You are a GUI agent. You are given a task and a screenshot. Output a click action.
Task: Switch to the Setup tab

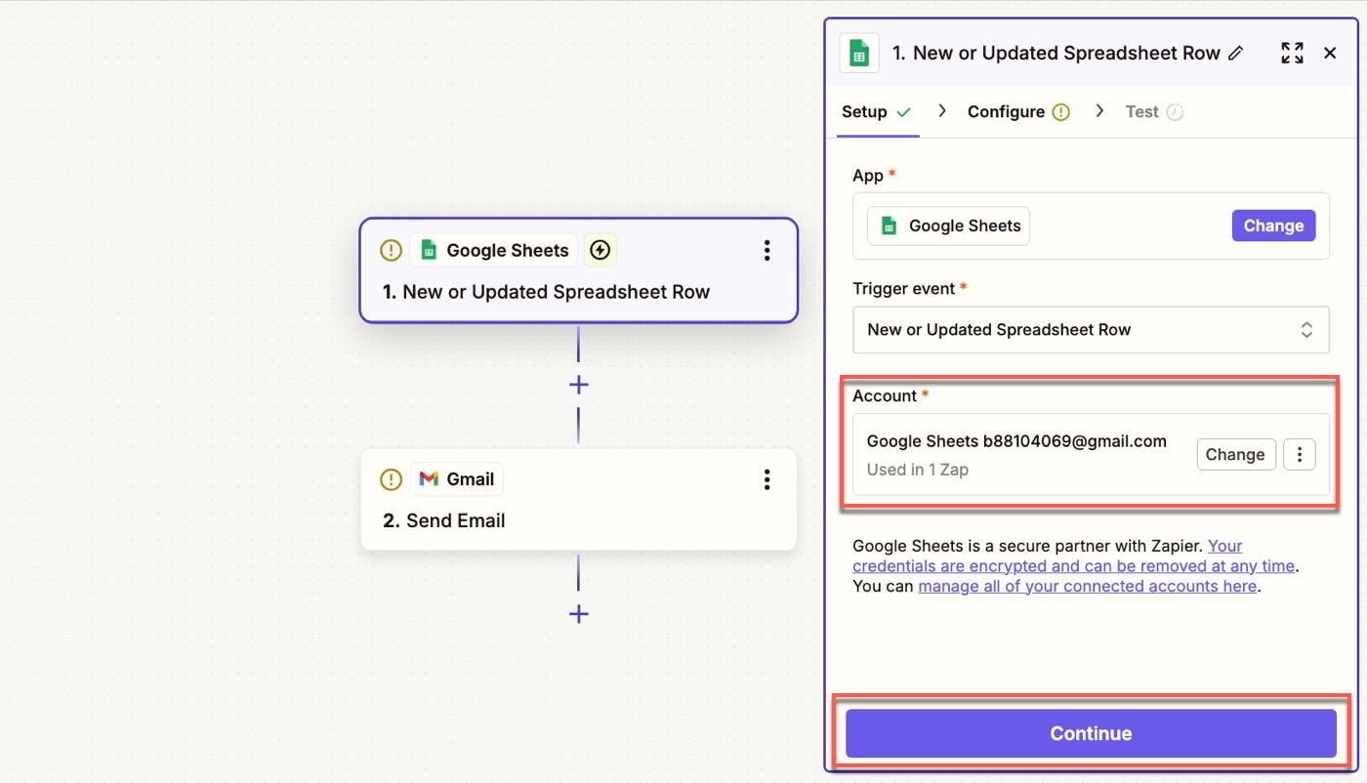(x=876, y=112)
